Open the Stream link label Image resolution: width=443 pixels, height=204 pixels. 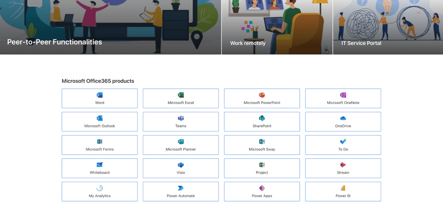[343, 172]
